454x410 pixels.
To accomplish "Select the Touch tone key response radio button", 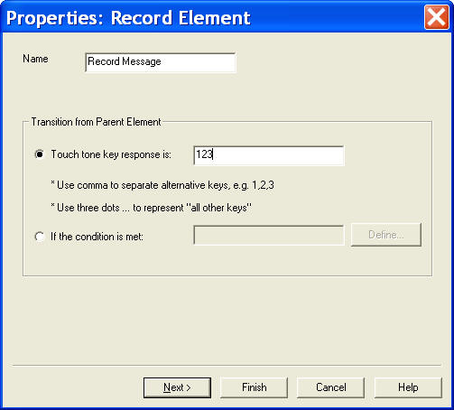I will (40, 154).
